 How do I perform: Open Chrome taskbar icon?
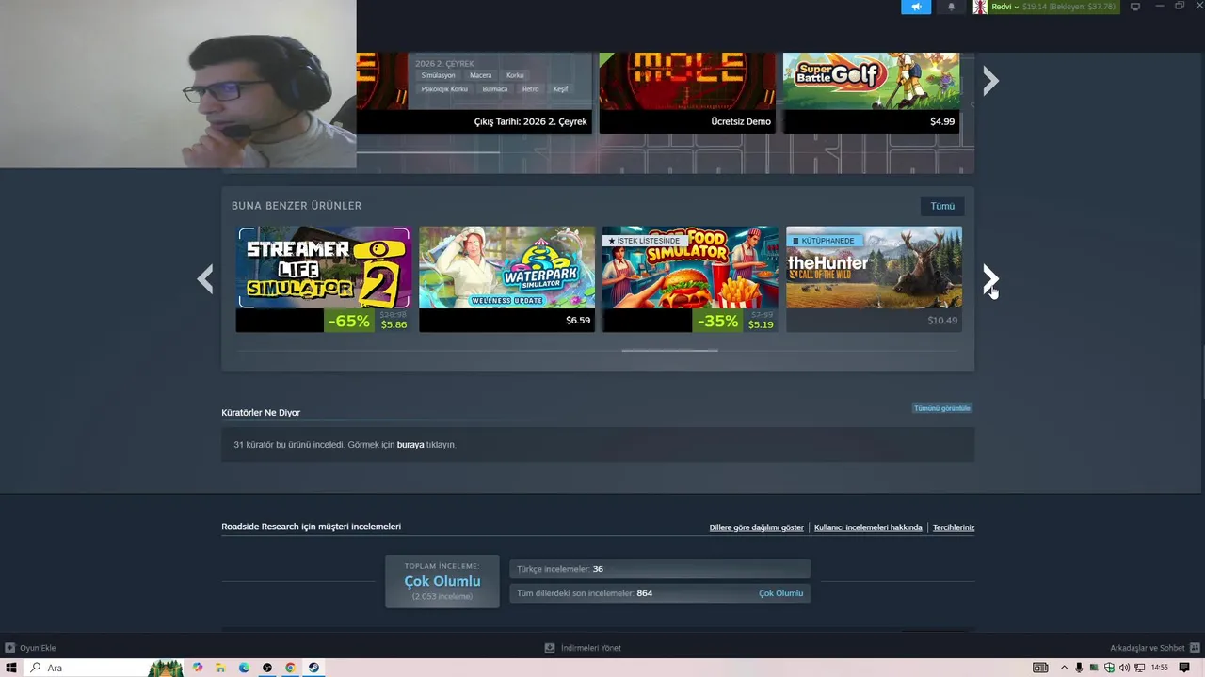290,668
